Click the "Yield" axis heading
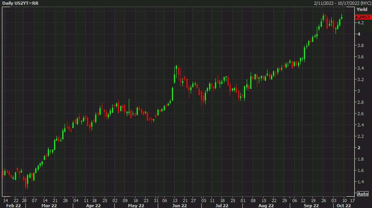372x208 pixels. pyautogui.click(x=362, y=9)
